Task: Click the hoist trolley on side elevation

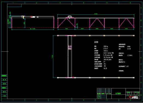Action: tap(70, 17)
